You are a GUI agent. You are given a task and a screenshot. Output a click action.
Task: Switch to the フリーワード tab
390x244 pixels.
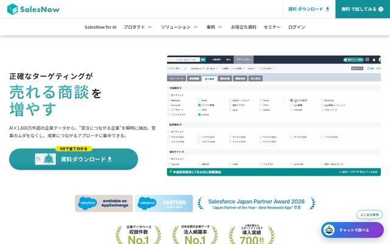[176, 79]
